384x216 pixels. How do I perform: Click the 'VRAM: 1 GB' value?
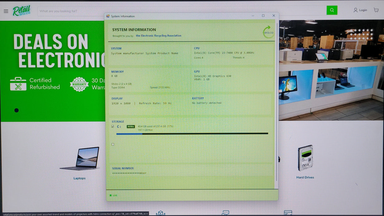202,79
